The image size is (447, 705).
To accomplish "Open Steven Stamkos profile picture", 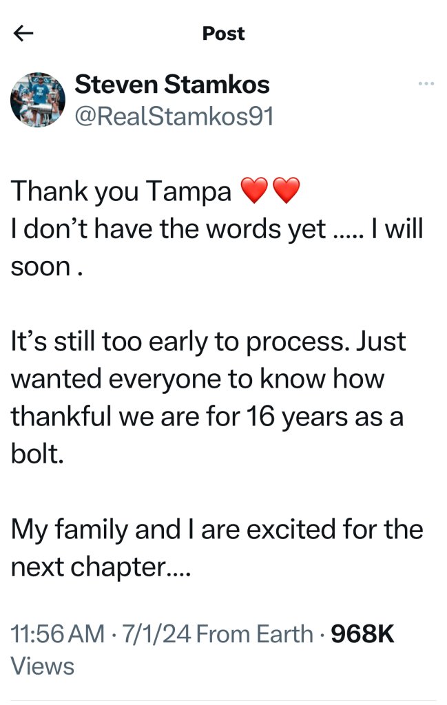I will coord(38,100).
